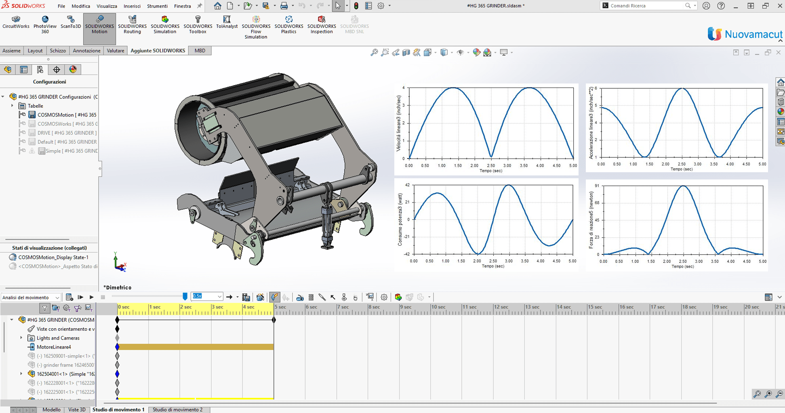Open the SOLIDWORKS Motion add-in

pyautogui.click(x=99, y=24)
